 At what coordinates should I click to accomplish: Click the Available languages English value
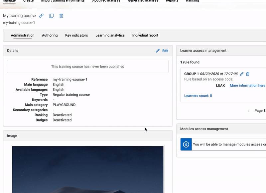59,90
